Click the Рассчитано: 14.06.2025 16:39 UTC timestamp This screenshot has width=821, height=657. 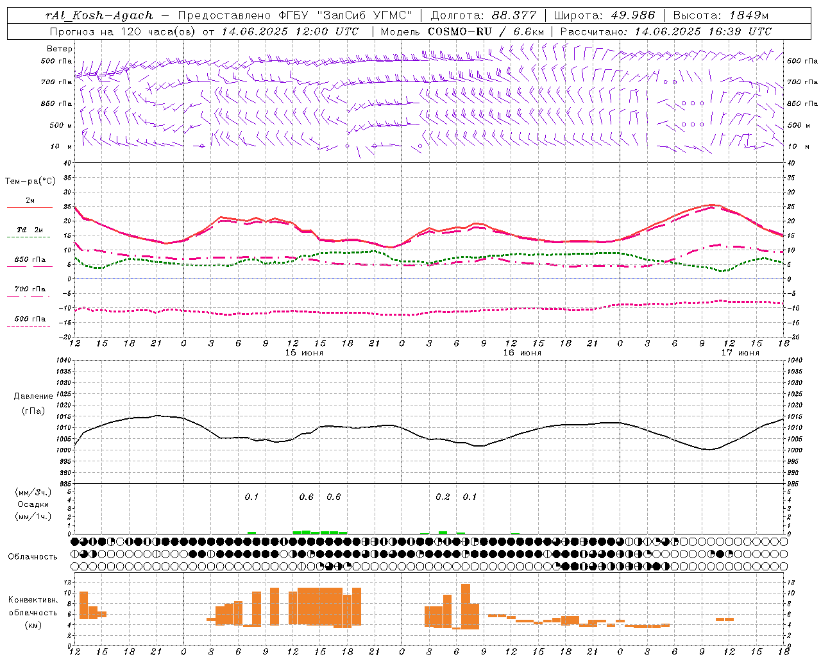coord(666,31)
